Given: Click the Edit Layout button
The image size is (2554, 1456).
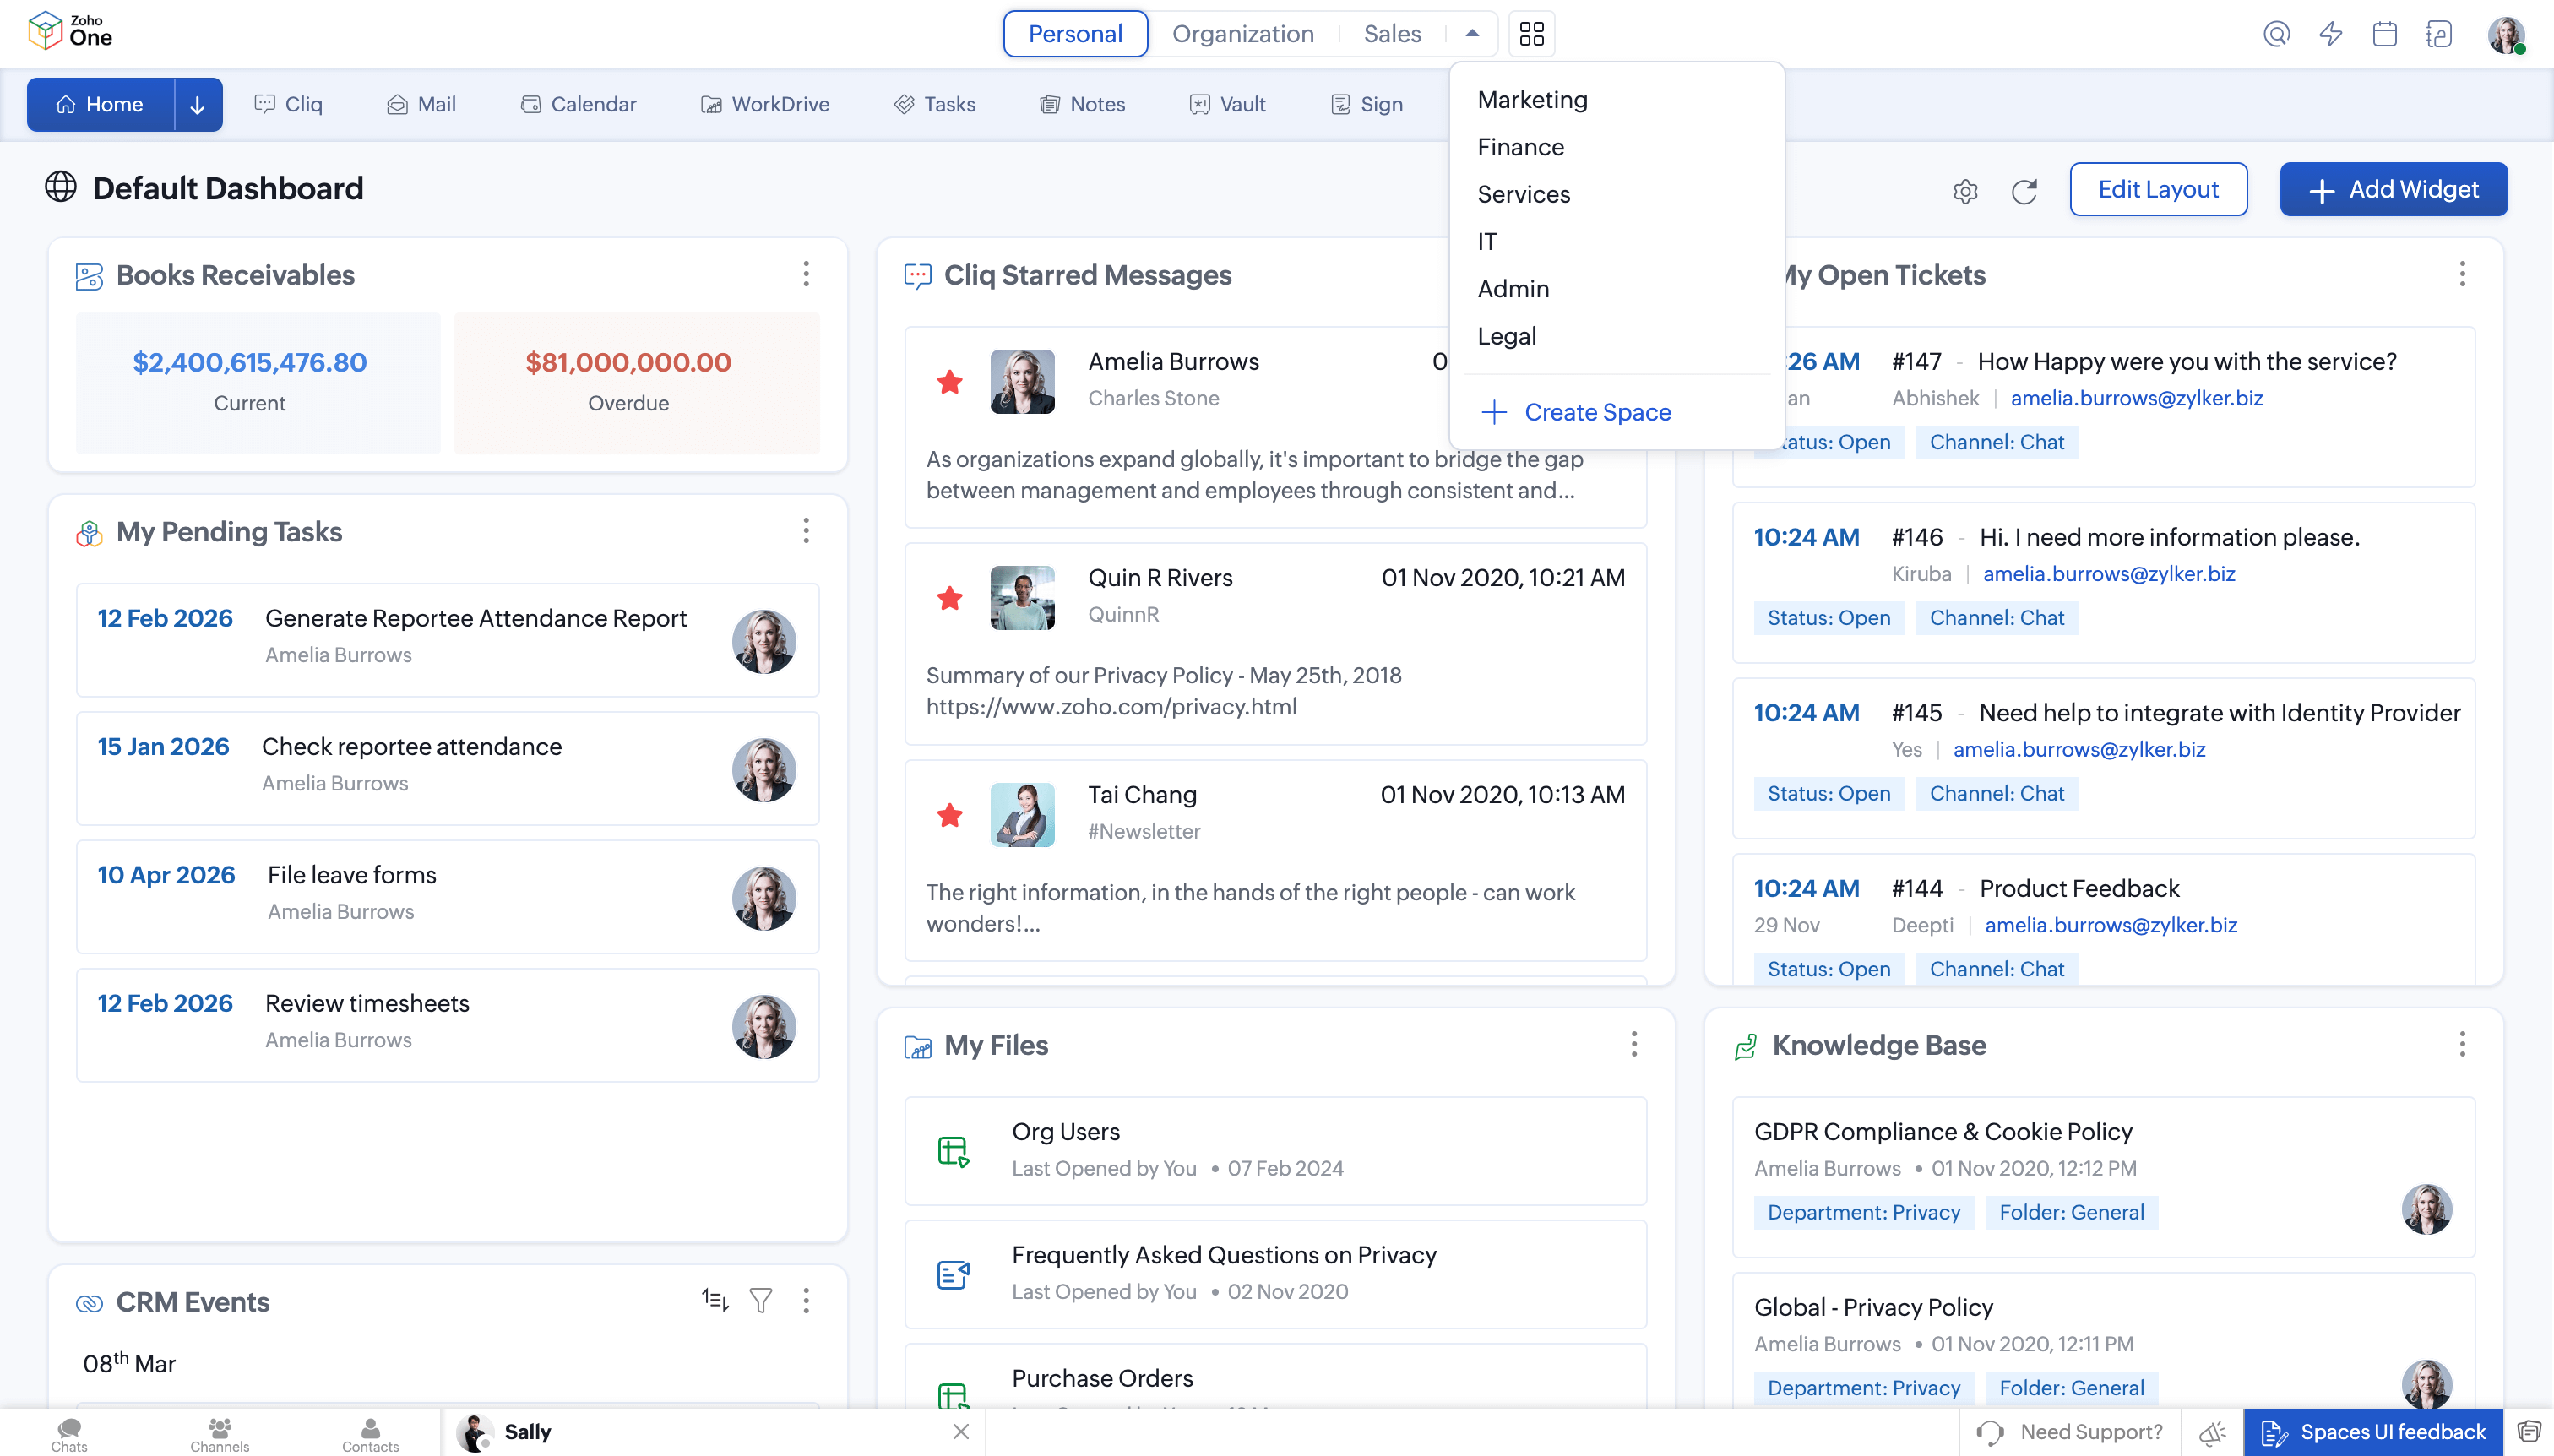Looking at the screenshot, I should tap(2157, 189).
